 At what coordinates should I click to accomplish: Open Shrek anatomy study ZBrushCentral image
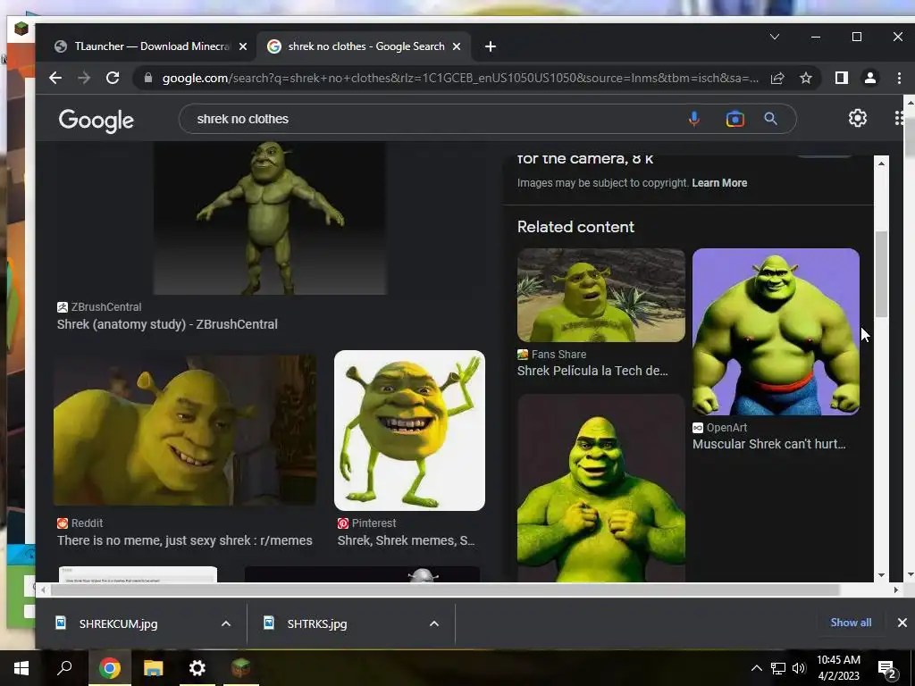click(x=270, y=218)
